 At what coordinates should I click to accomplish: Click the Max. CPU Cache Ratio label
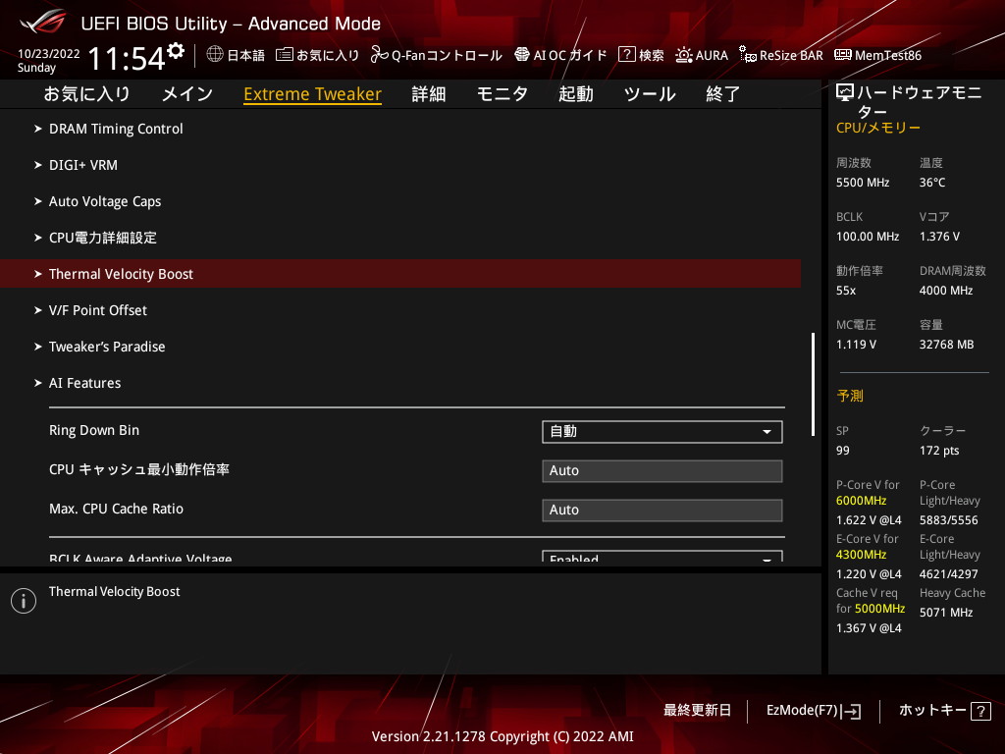click(x=116, y=509)
